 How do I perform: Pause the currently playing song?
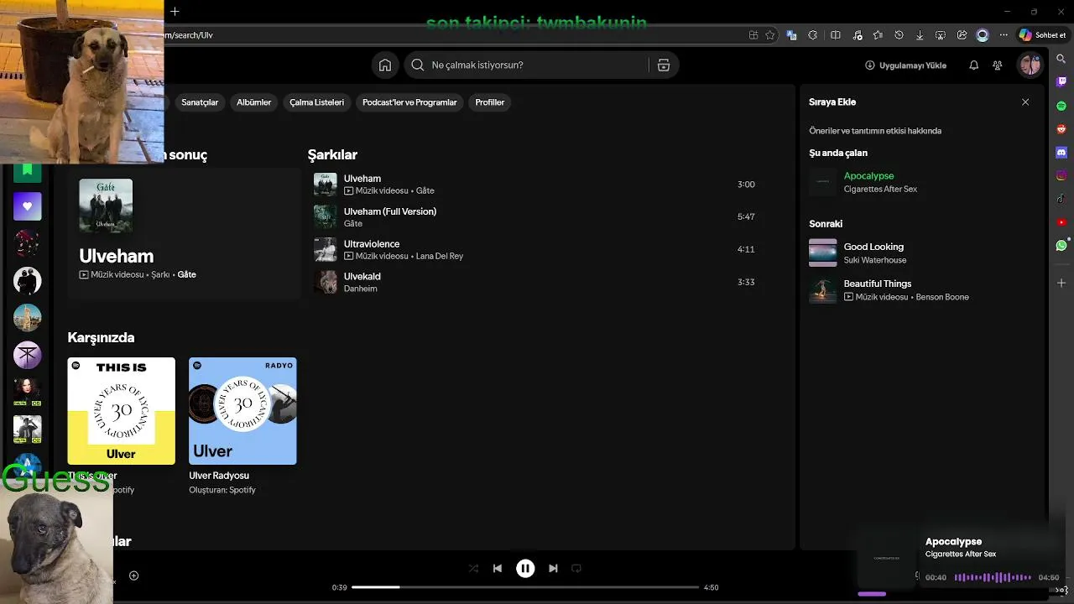coord(525,568)
